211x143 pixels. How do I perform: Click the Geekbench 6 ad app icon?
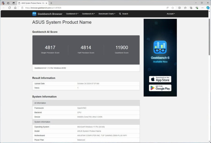(160, 47)
